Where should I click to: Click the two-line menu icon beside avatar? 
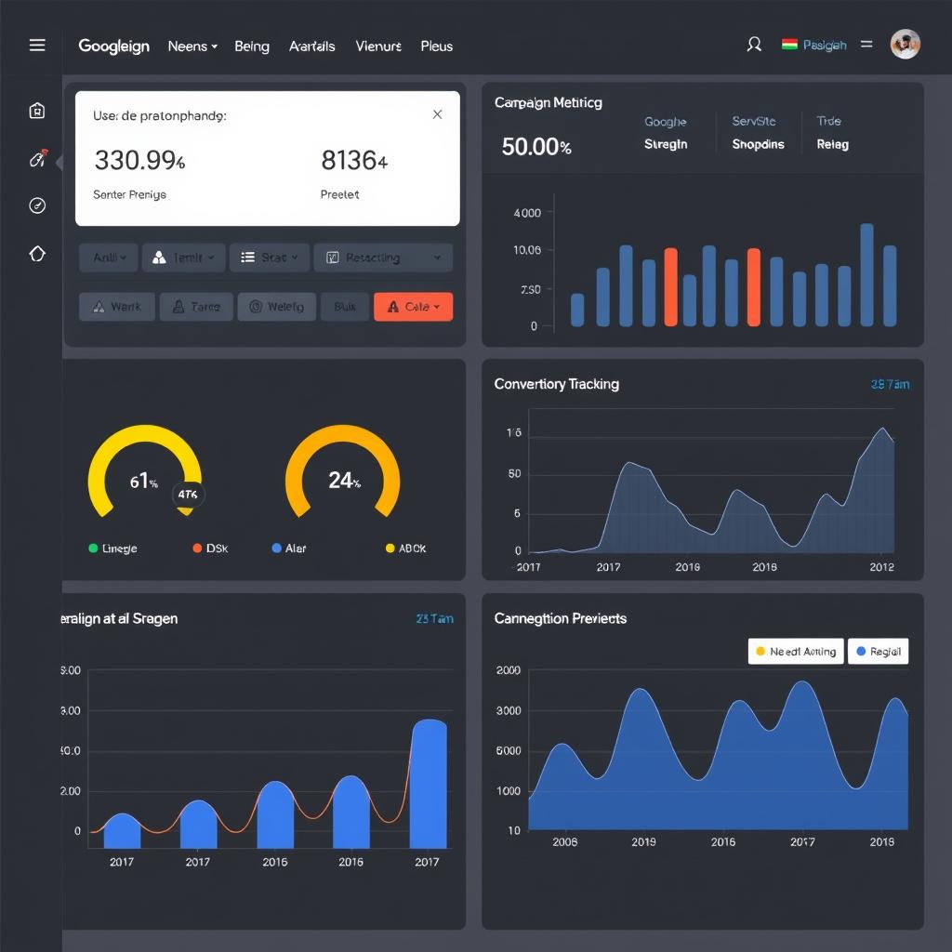point(866,44)
